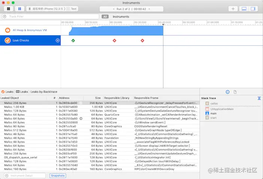Image resolution: width=263 pixels, height=179 pixels.
Task: Select the All track filter
Action: click(x=105, y=17)
